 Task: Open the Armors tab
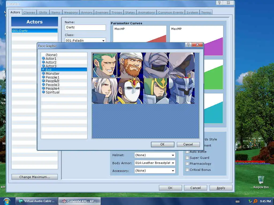pyautogui.click(x=86, y=13)
